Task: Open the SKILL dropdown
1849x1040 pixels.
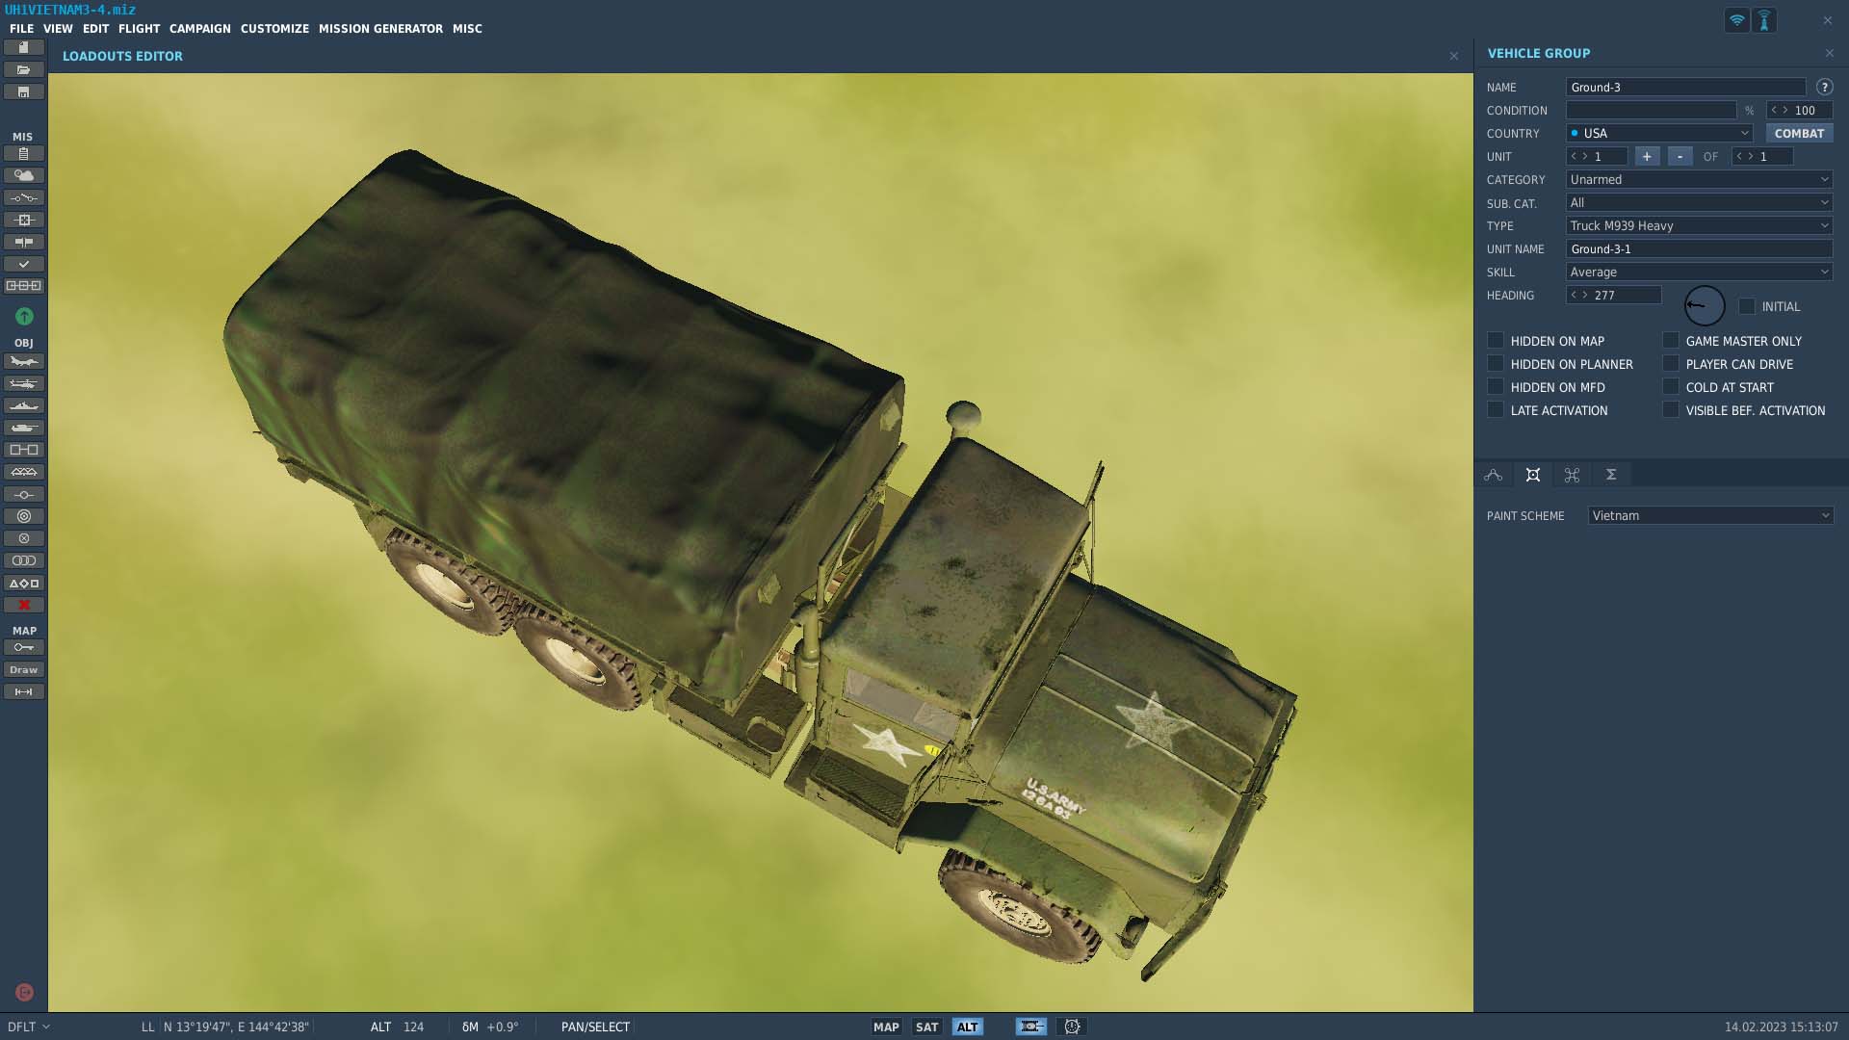Action: pos(1699,272)
